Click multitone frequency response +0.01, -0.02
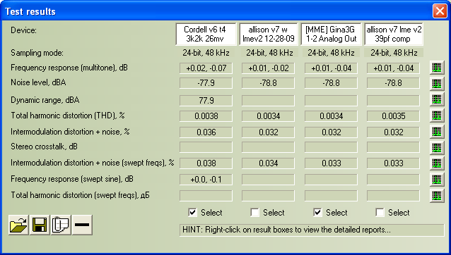The height and width of the screenshot is (255, 451). click(x=268, y=68)
